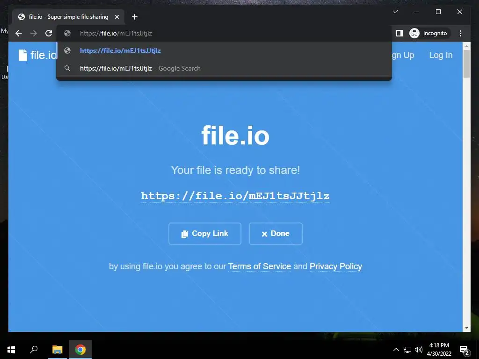The image size is (479, 359).
Task: Click the Chrome icon on the taskbar
Action: 80,350
